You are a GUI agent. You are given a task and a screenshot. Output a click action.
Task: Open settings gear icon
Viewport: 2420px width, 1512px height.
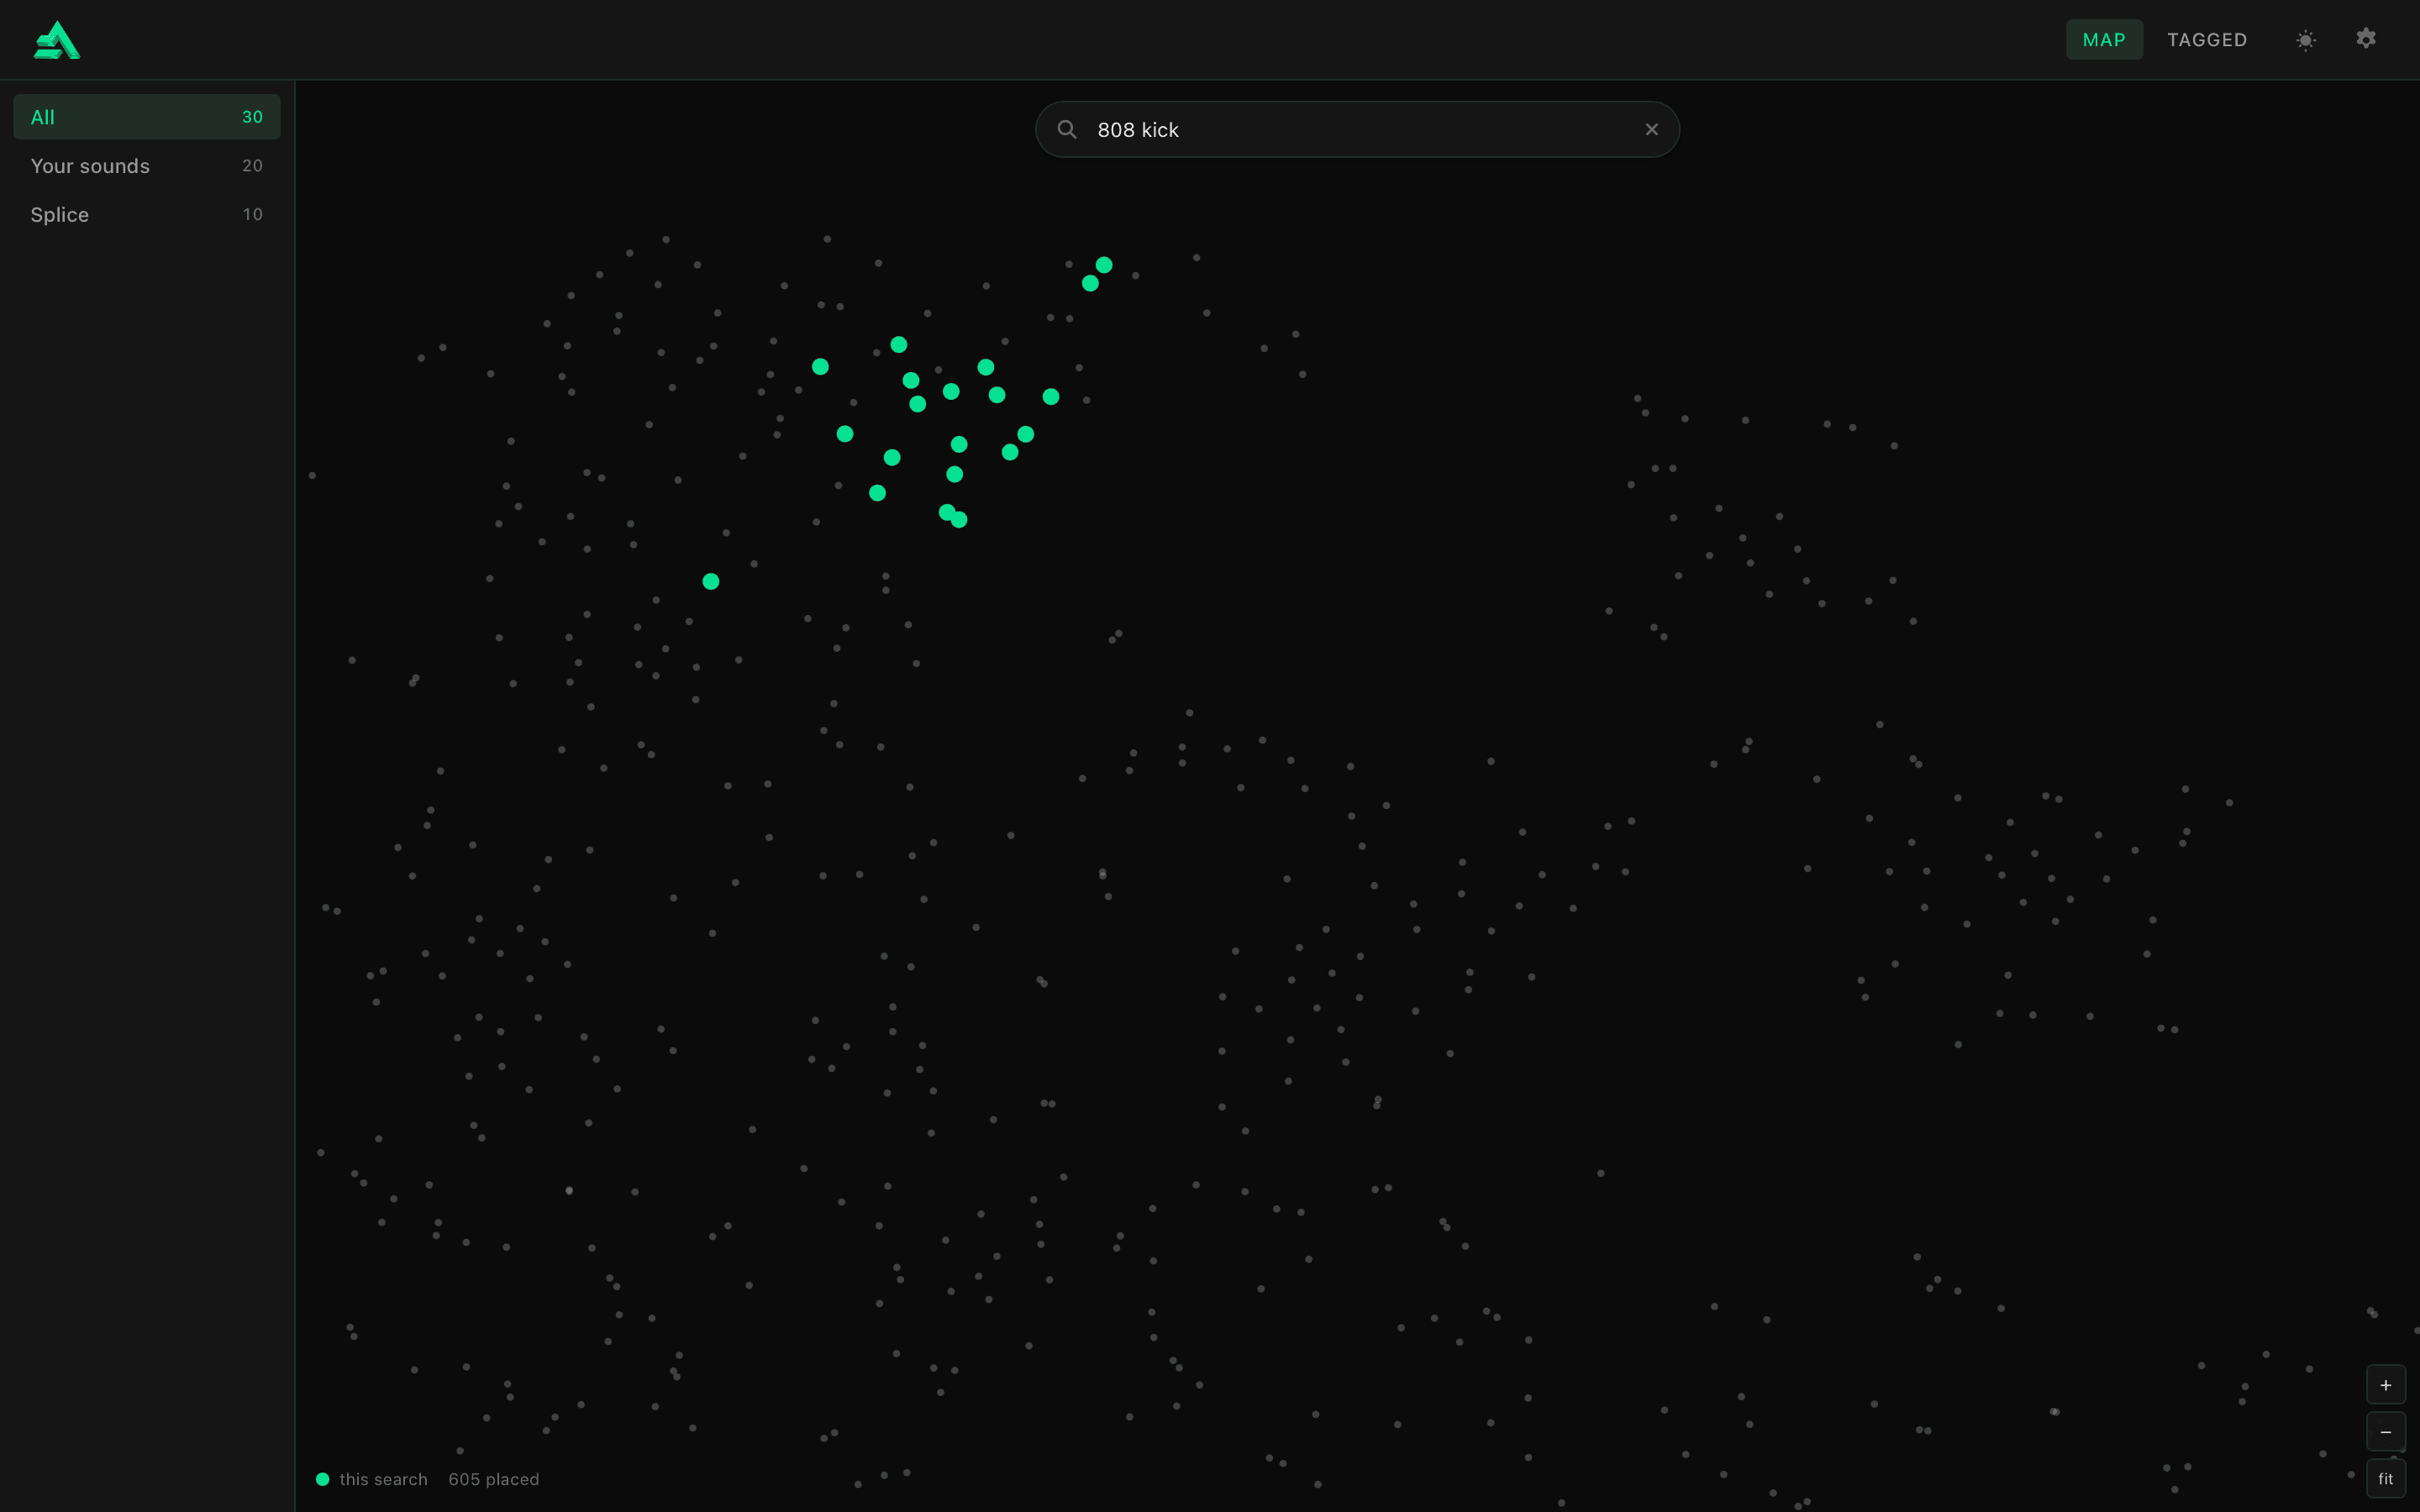pyautogui.click(x=2365, y=38)
